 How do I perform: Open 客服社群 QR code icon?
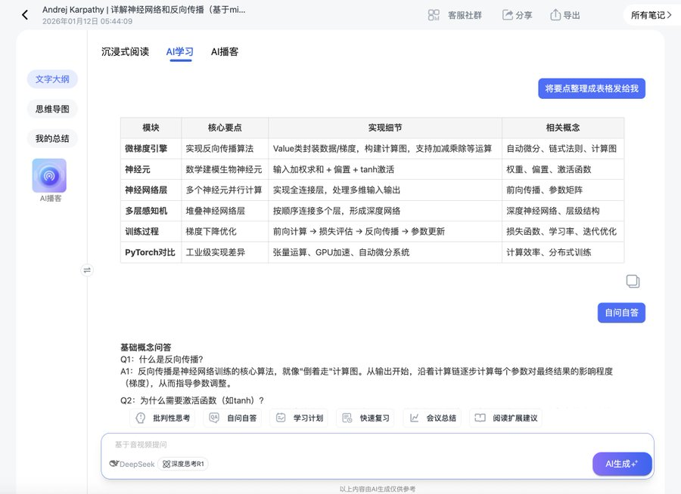pyautogui.click(x=434, y=15)
